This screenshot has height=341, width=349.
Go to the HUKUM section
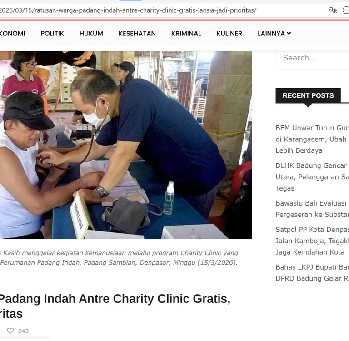[x=91, y=33]
